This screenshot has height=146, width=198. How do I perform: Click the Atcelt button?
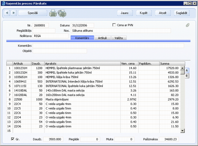tap(163, 13)
